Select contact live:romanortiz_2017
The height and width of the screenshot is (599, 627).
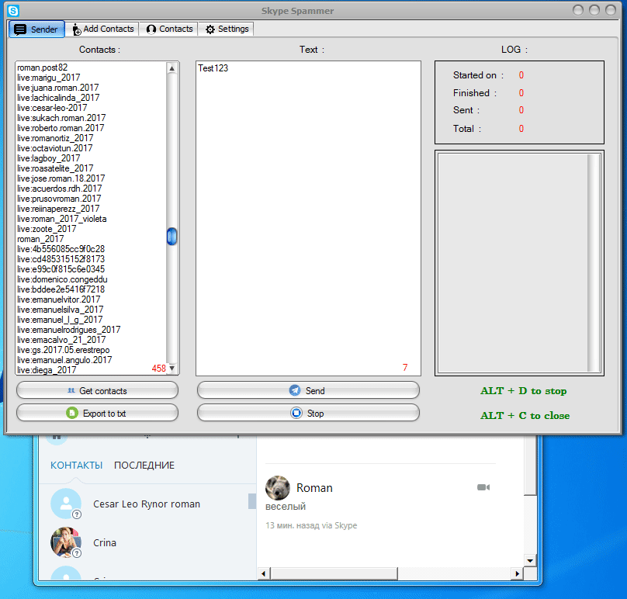pos(55,138)
